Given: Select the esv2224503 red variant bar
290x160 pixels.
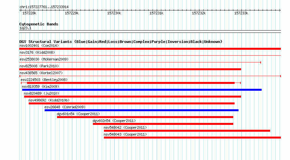Looking at the screenshot, I should coord(131,83).
